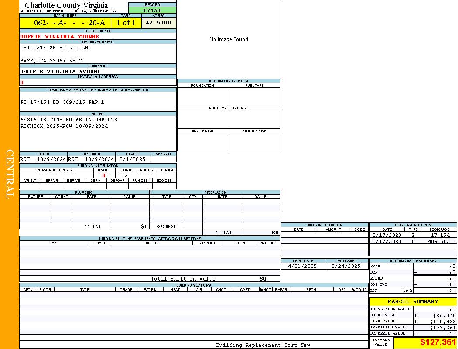Click the COND value 'A' cell
Screen dimensions: 458x349
(126, 175)
